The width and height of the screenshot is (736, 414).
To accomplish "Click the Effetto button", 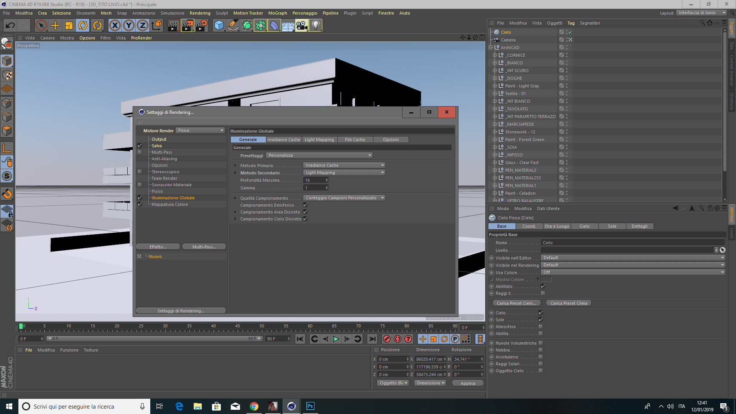I will (158, 247).
